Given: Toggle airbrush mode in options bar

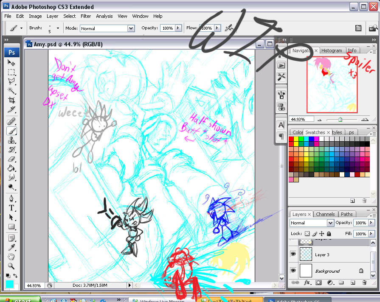Looking at the screenshot, I should pos(229,28).
